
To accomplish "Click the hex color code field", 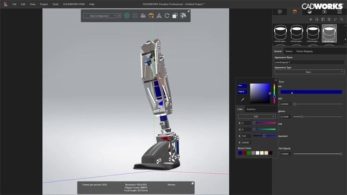I will click(x=246, y=142).
